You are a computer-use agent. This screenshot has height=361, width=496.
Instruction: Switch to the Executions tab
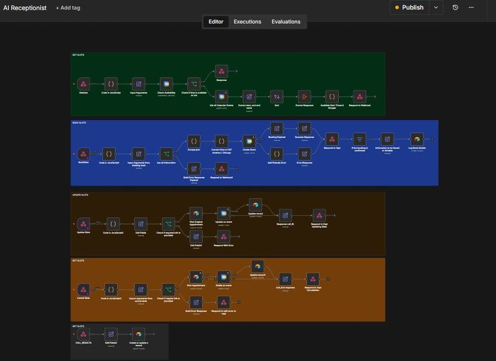click(247, 22)
